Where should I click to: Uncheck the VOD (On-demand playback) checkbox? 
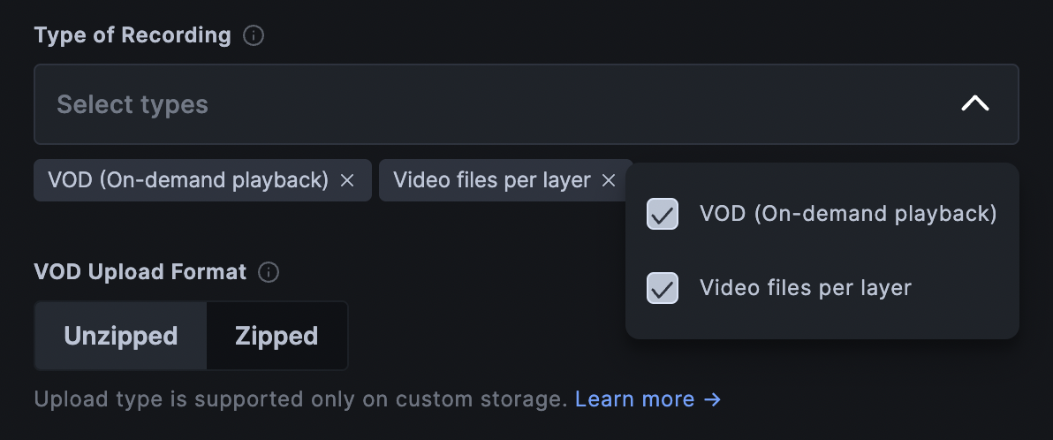pos(663,214)
